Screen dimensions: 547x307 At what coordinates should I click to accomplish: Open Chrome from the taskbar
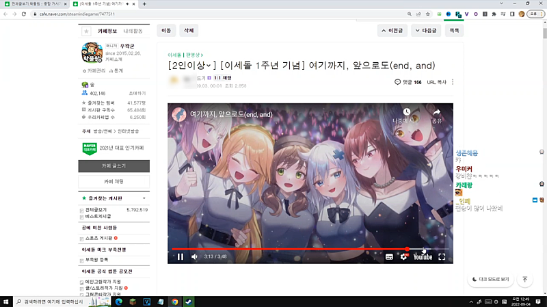pyautogui.click(x=174, y=302)
